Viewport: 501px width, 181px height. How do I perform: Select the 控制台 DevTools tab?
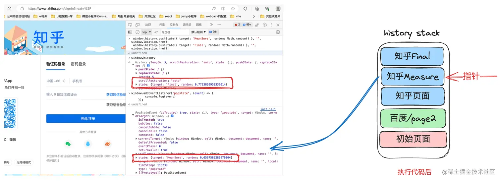coord(174,25)
